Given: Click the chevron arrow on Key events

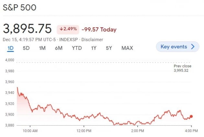Looking at the screenshot, I should point(193,47).
